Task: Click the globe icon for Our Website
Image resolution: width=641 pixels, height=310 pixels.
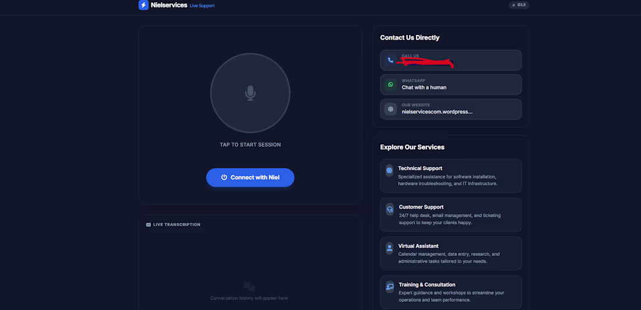Action: [x=390, y=109]
